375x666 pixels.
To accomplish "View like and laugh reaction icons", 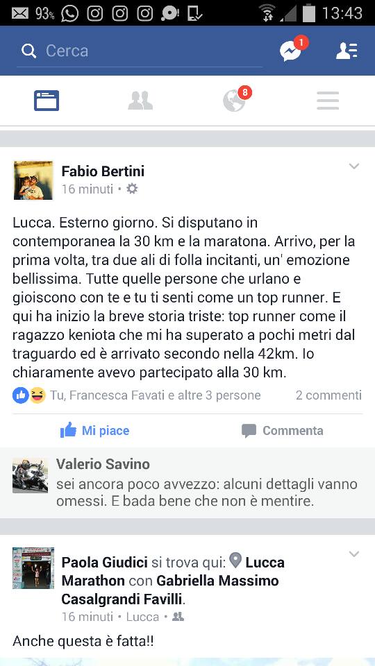I will (x=29, y=395).
